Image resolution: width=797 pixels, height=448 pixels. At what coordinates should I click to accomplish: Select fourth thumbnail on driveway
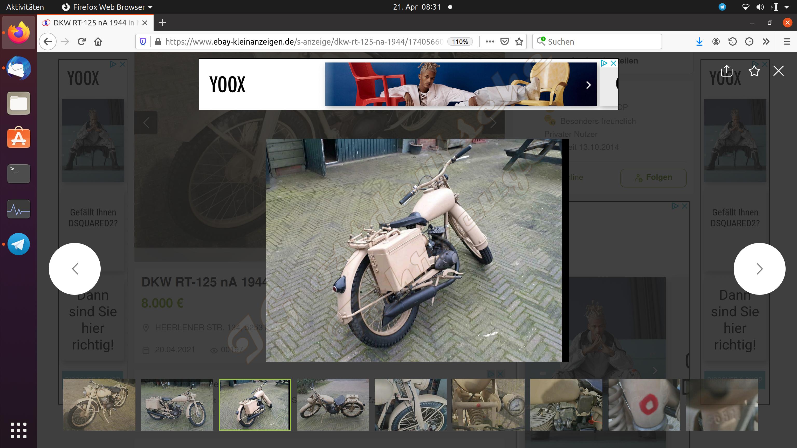pos(333,404)
